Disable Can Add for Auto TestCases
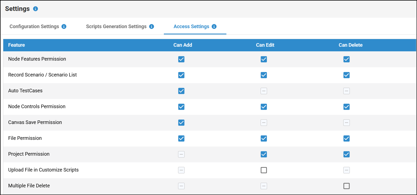The height and width of the screenshot is (195, 417). tap(181, 91)
